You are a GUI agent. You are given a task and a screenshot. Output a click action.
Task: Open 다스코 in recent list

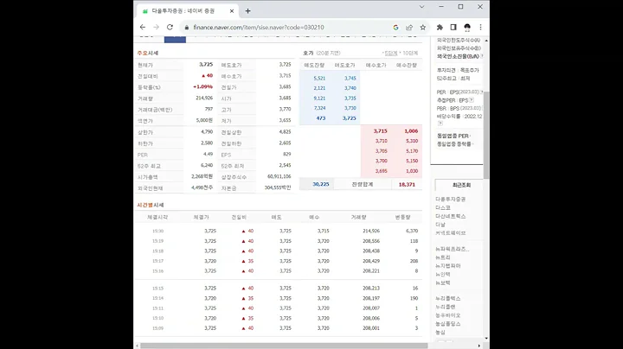443,208
